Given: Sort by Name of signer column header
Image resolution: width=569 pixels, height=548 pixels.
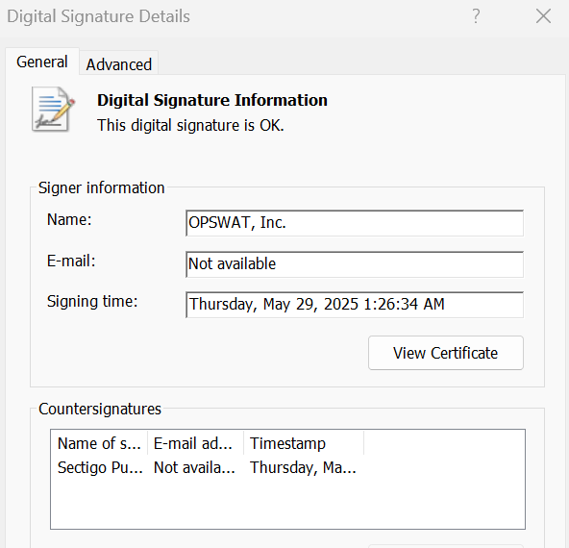Looking at the screenshot, I should tap(99, 443).
